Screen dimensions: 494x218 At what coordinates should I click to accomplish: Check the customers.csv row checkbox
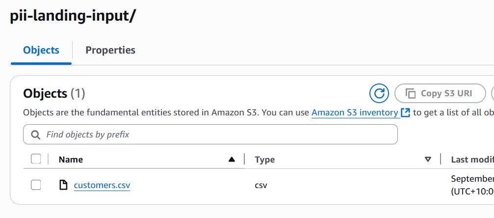tap(35, 185)
